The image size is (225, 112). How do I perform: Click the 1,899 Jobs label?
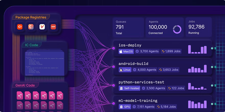[173, 51]
